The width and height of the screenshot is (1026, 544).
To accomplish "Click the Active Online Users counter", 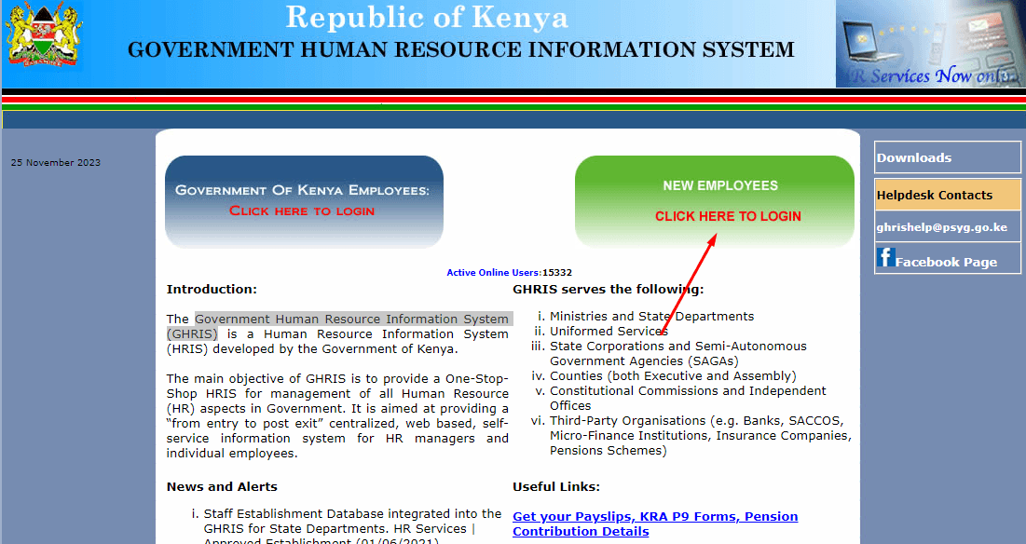I will coord(509,272).
